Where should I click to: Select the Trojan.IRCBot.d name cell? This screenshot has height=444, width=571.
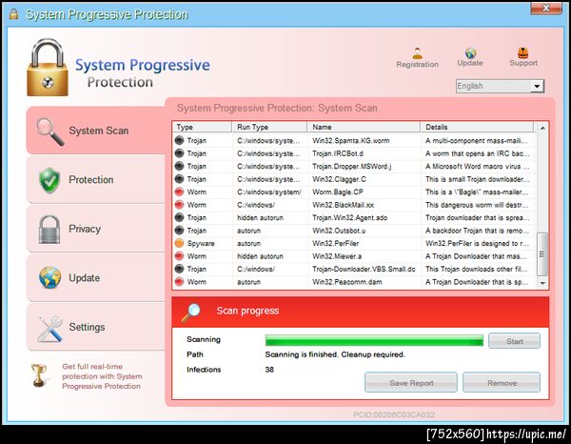tap(338, 153)
